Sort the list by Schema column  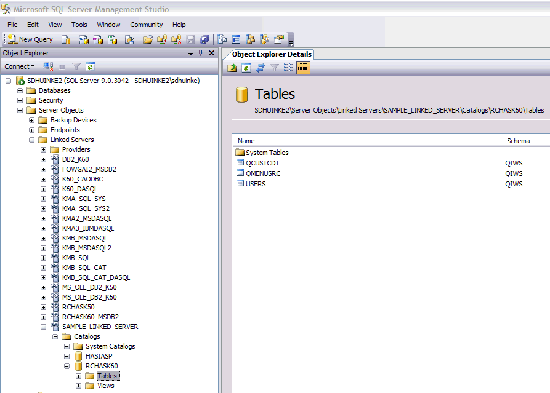[x=525, y=141]
